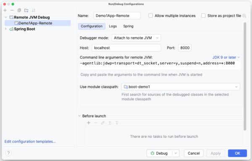Image resolution: width=252 pixels, height=161 pixels.
Task: Click the Spring Boot category icon
Action: tap(11, 29)
